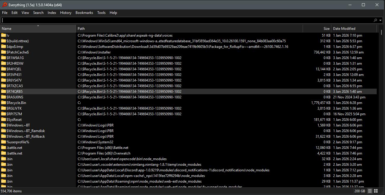Click folder icon of $PatchCache$
Viewport: 385px width, 195px height.
4,52
